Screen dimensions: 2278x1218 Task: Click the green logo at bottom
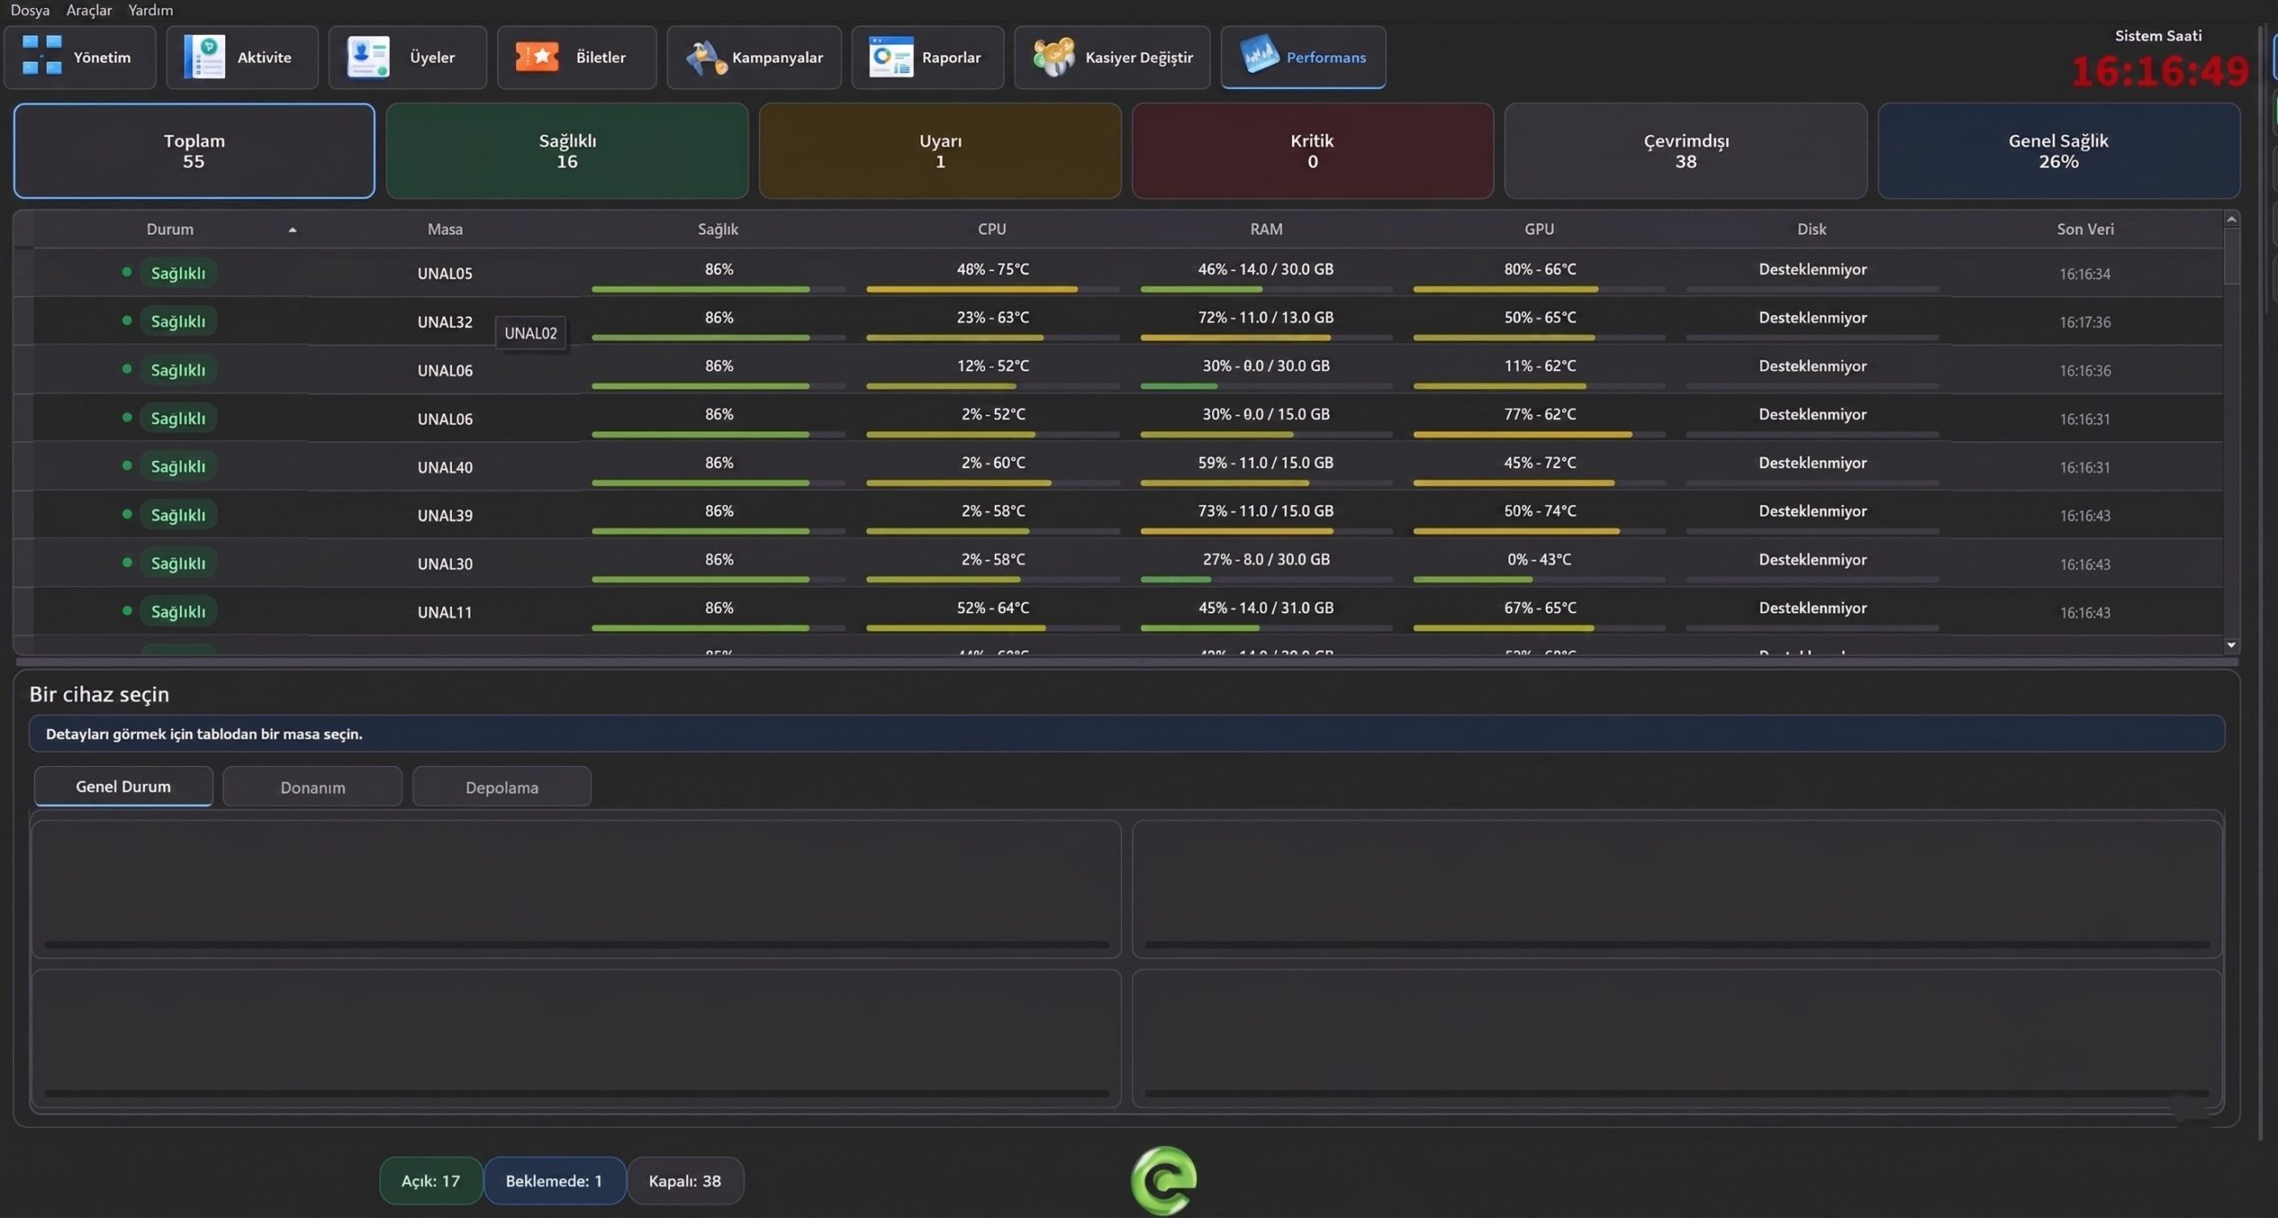(x=1163, y=1180)
